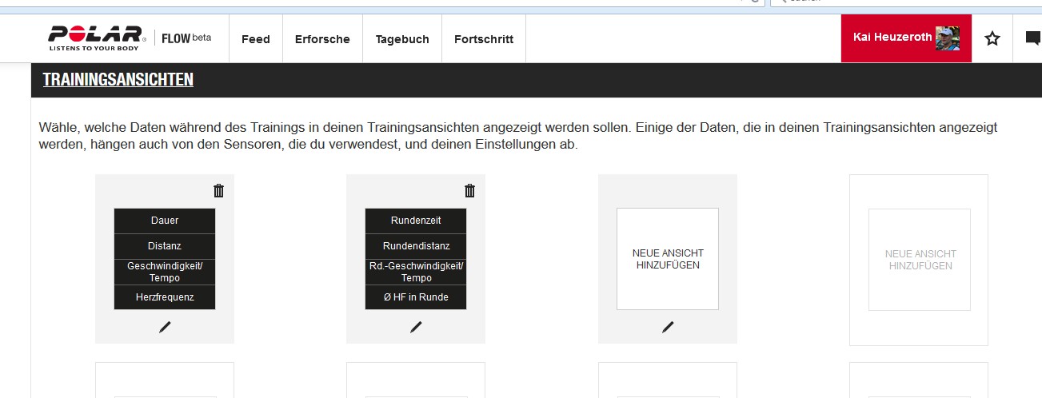Delete the first training view with Dauer
The height and width of the screenshot is (398, 1042).
pyautogui.click(x=218, y=190)
